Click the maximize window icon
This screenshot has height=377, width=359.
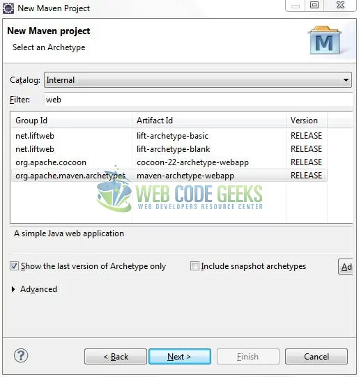point(314,5)
